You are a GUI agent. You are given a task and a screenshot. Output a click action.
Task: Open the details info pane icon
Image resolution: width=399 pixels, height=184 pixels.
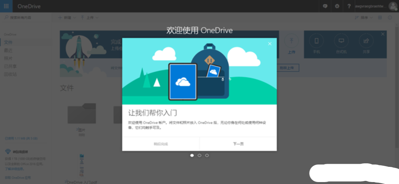[x=390, y=18]
